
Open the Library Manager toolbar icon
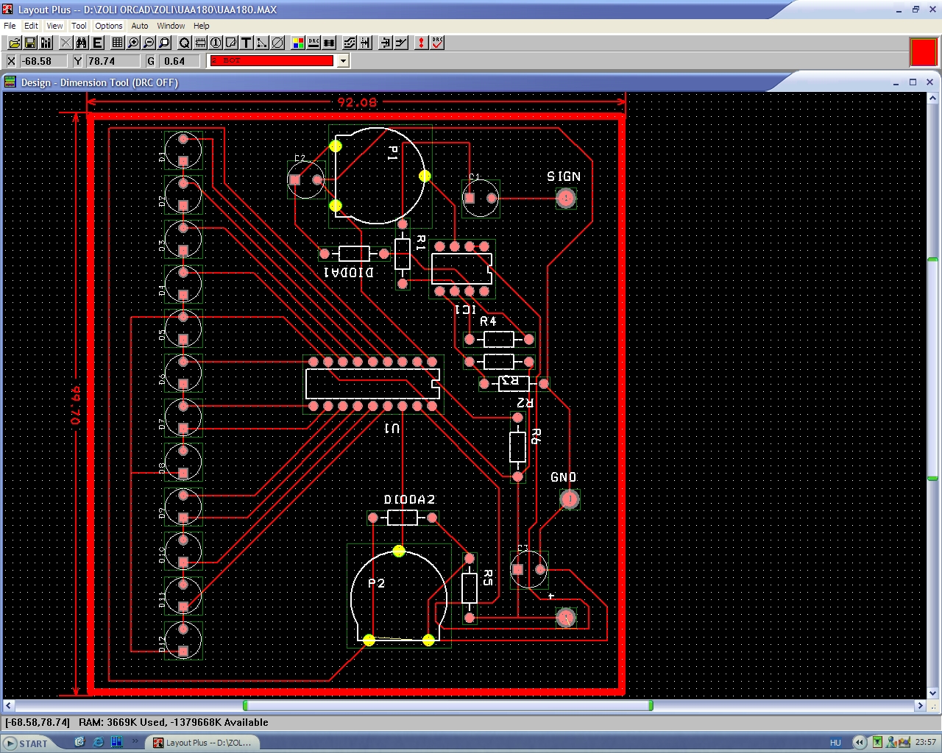click(x=46, y=43)
